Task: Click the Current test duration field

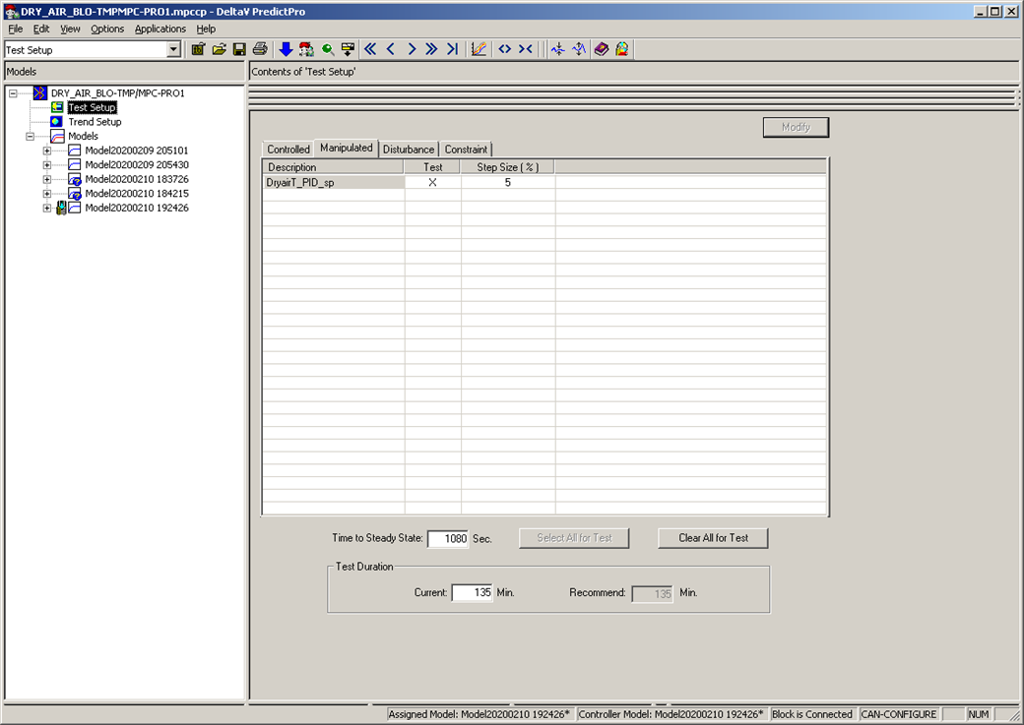Action: click(x=473, y=592)
